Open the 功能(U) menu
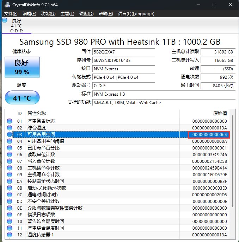The height and width of the screenshot is (242, 239). [48, 14]
